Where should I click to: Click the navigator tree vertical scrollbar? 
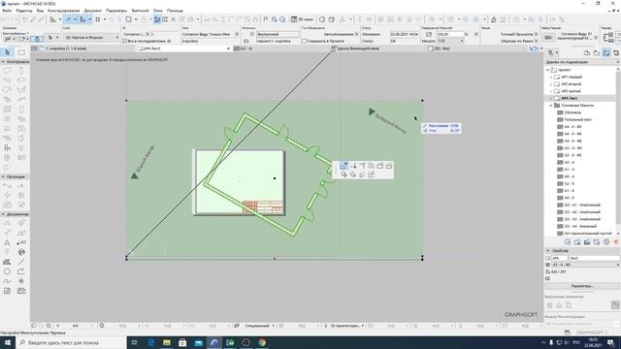coord(618,150)
